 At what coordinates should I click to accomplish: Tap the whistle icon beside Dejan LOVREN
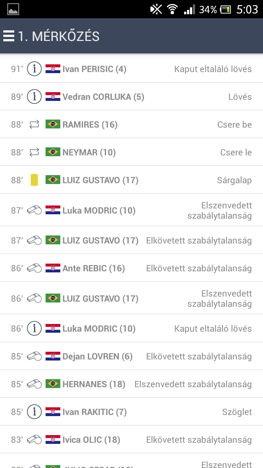pyautogui.click(x=34, y=356)
